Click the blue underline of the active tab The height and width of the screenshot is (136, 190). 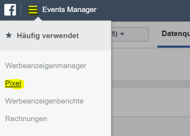tap(174, 47)
